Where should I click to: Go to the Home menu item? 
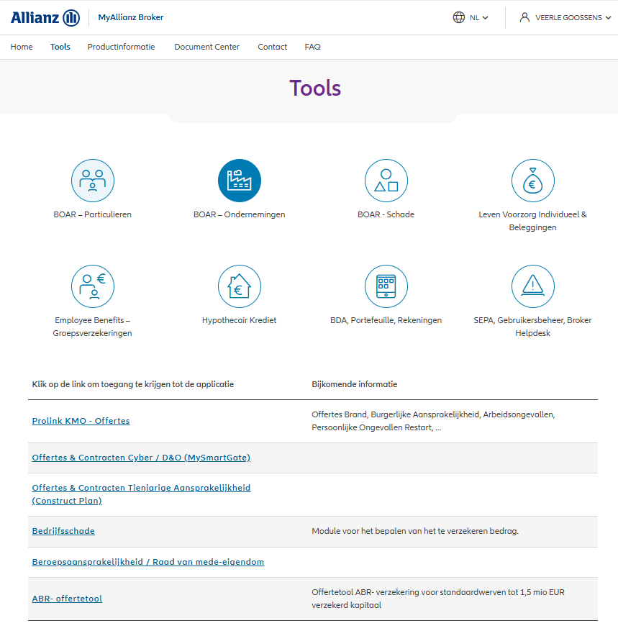[x=22, y=47]
